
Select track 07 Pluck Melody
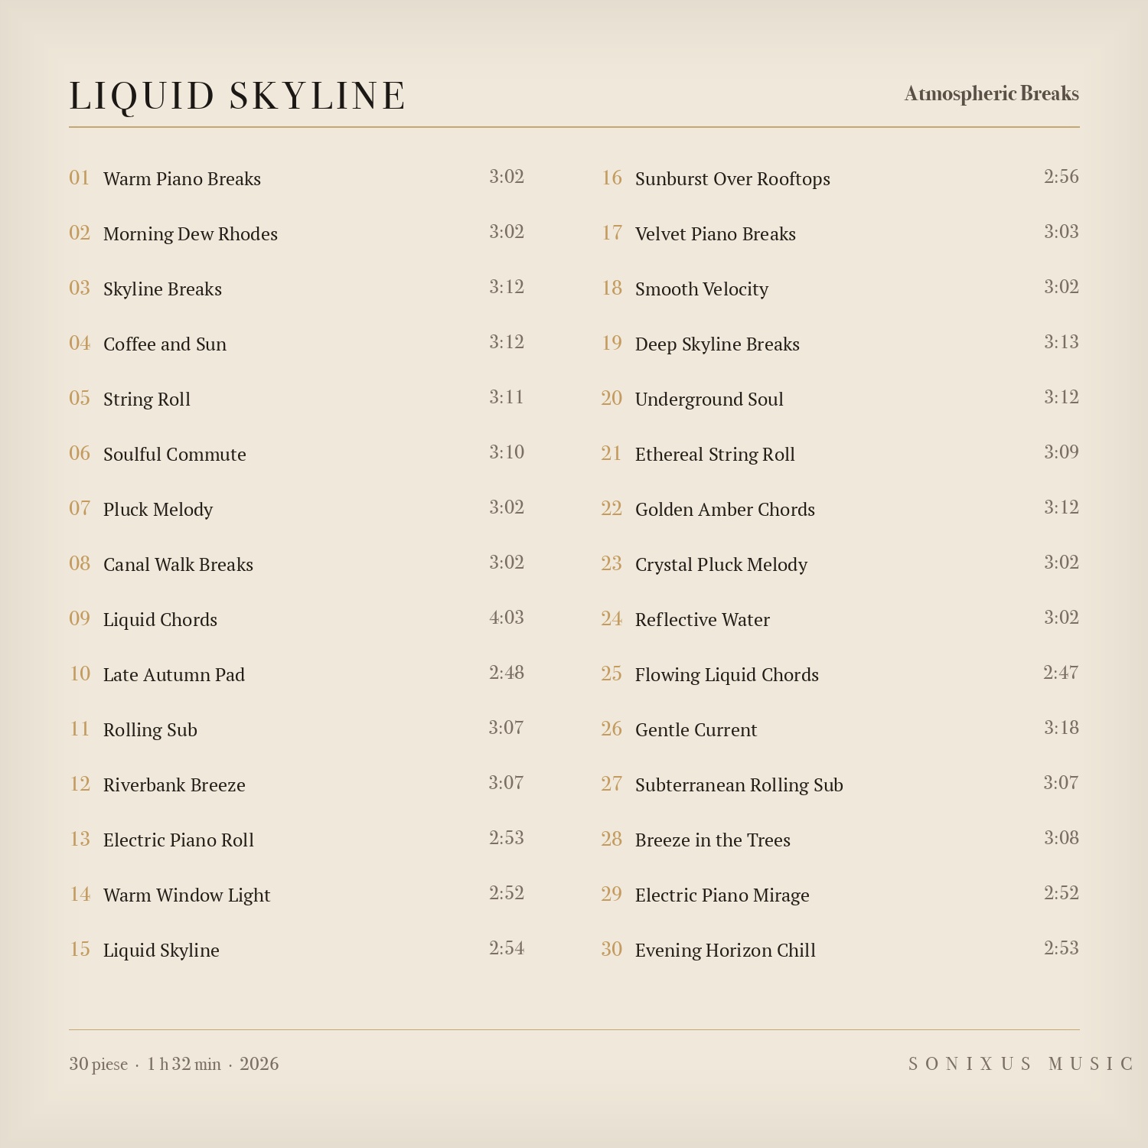pos(297,508)
